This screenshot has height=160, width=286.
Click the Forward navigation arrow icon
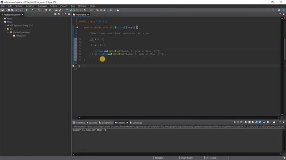pyautogui.click(x=110, y=10)
